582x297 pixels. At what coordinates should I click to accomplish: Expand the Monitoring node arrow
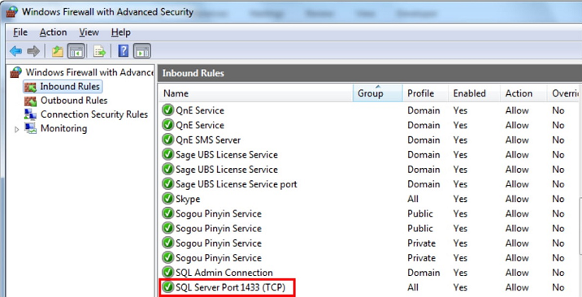tap(16, 129)
